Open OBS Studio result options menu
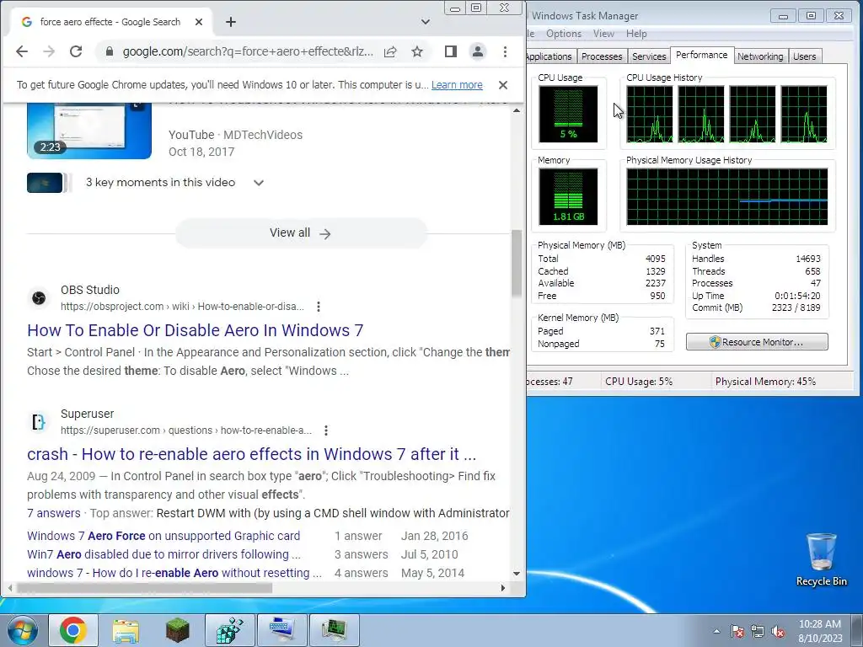This screenshot has height=647, width=863. pos(318,307)
